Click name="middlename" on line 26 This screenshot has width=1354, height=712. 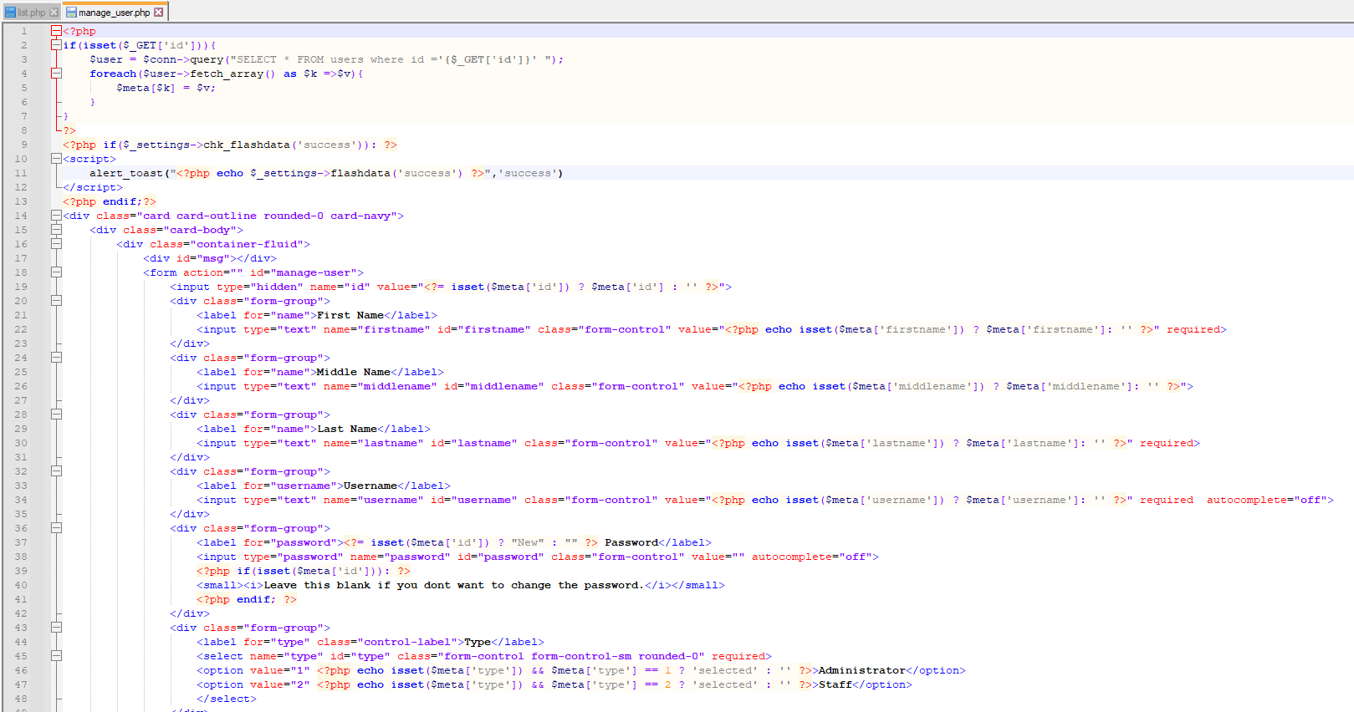pyautogui.click(x=380, y=386)
